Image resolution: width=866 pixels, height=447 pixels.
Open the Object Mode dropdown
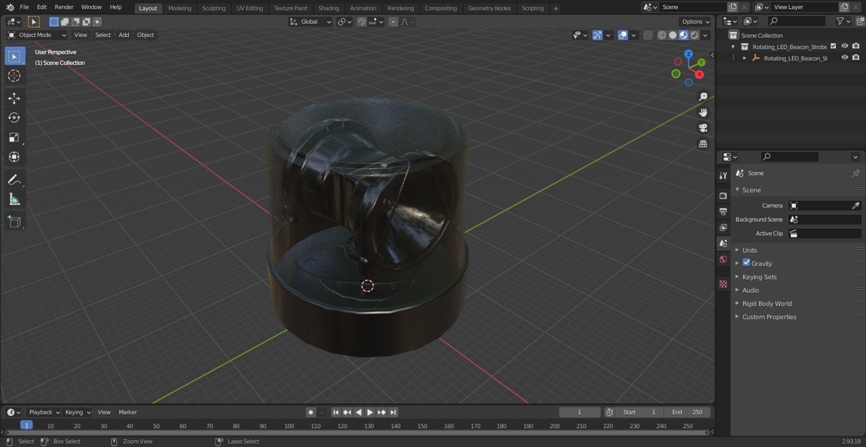[37, 35]
